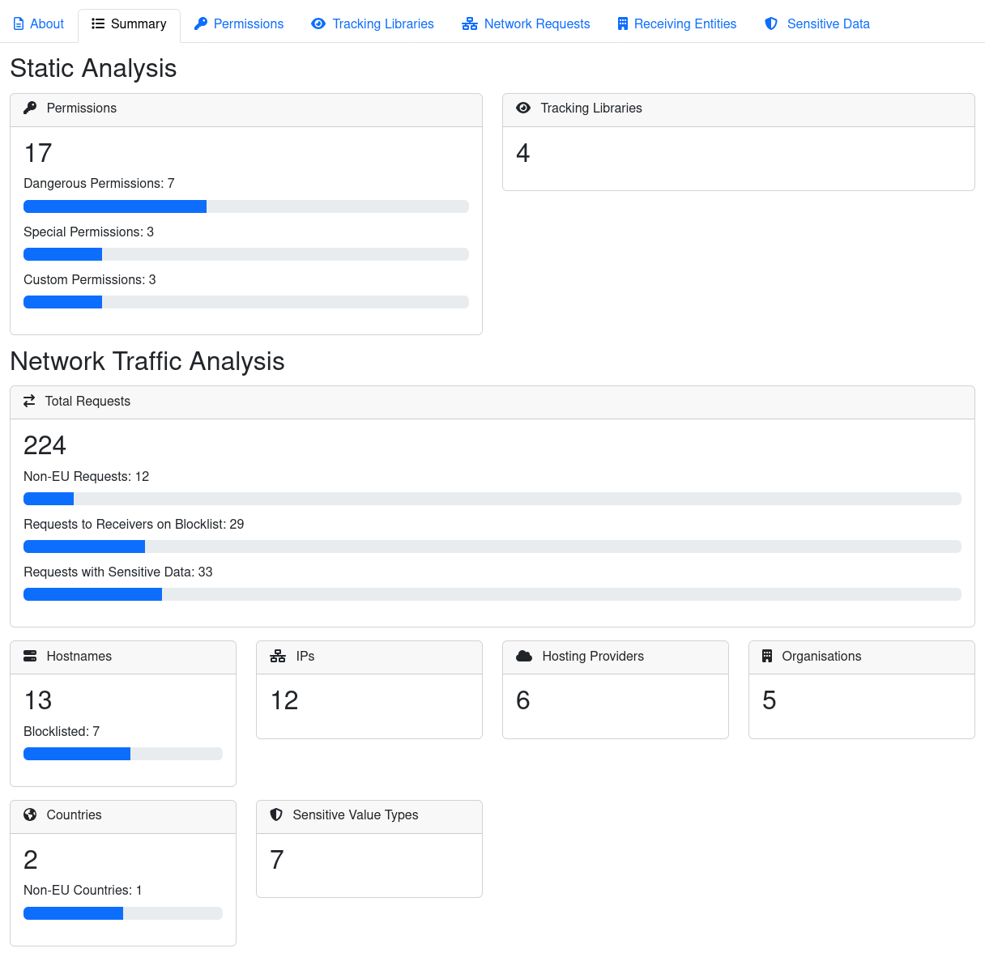Click the key icon in Permissions card header
The width and height of the screenshot is (985, 957).
tap(30, 108)
